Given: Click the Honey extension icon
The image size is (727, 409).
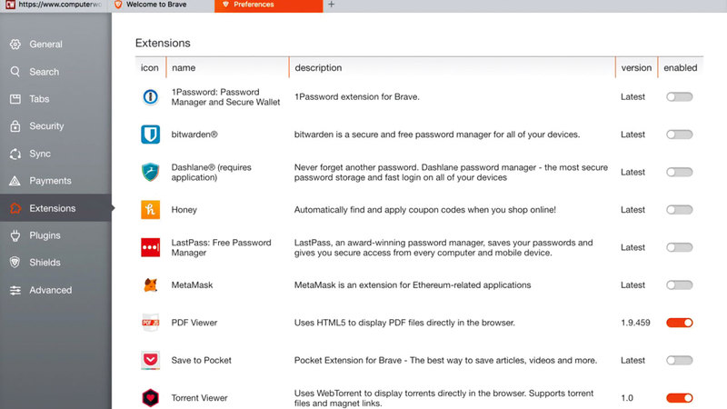Looking at the screenshot, I should 150,210.
